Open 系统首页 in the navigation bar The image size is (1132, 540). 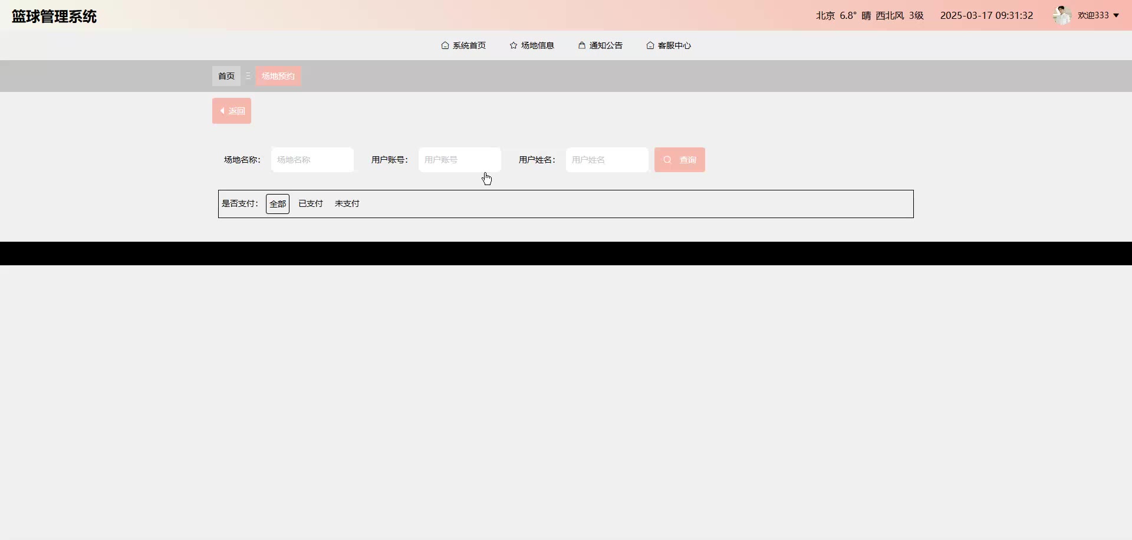463,45
